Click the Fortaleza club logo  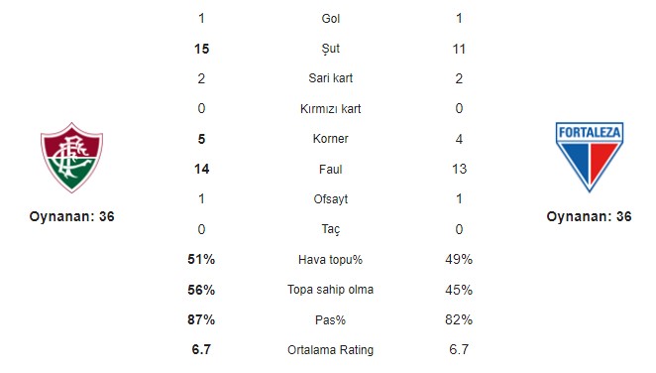(589, 157)
